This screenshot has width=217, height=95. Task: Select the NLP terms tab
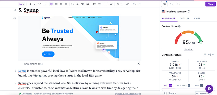(x=199, y=86)
